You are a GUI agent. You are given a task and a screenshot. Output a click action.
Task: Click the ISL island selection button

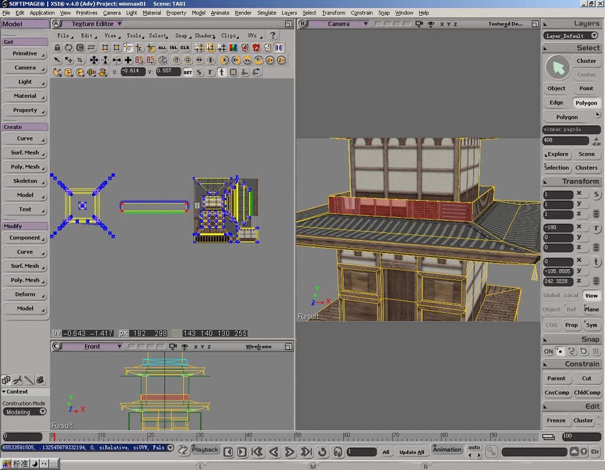(174, 47)
